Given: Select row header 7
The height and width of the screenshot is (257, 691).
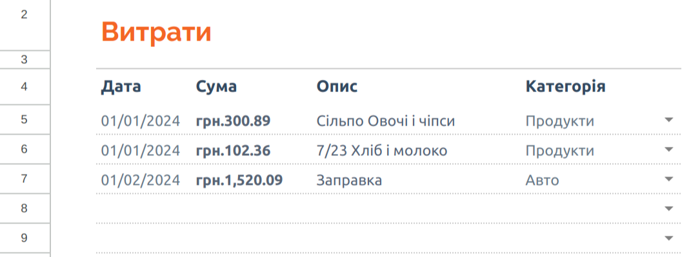Looking at the screenshot, I should pos(25,178).
